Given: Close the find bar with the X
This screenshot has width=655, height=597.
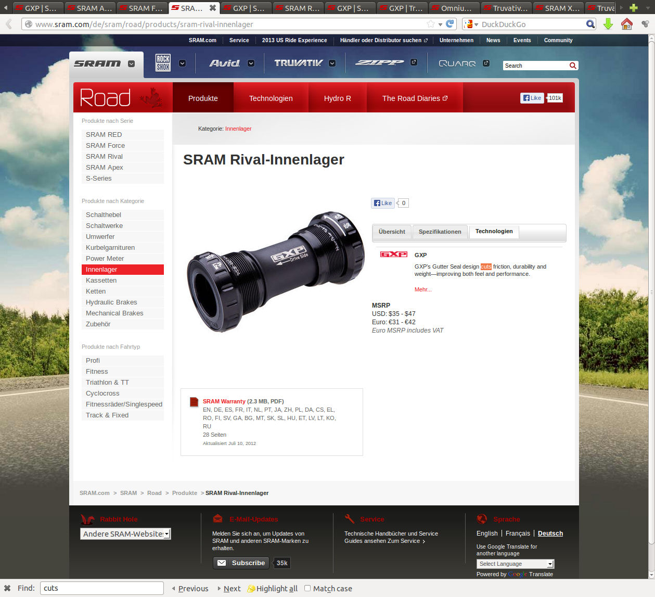Looking at the screenshot, I should [x=8, y=588].
